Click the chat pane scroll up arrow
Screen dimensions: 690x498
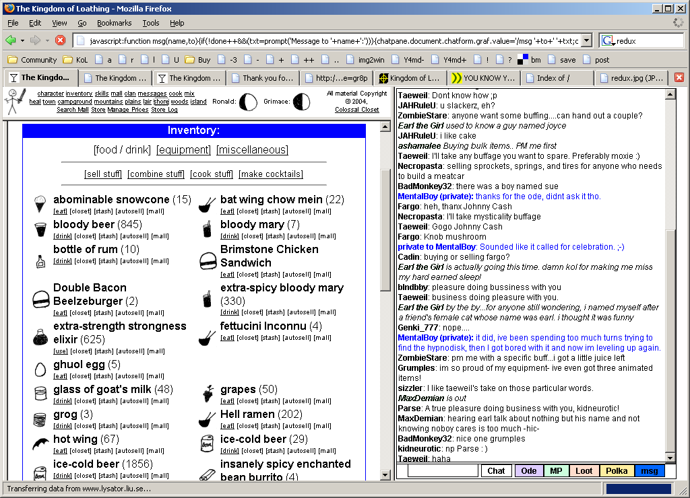click(670, 94)
